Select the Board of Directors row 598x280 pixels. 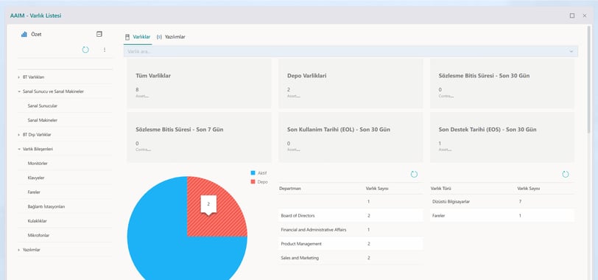(351, 216)
